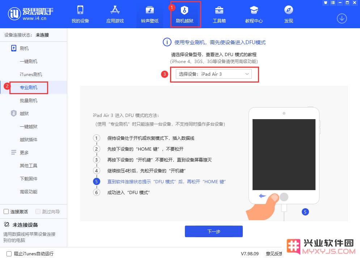
Task: Select 下载固件 in sidebar
Action: tap(29, 179)
